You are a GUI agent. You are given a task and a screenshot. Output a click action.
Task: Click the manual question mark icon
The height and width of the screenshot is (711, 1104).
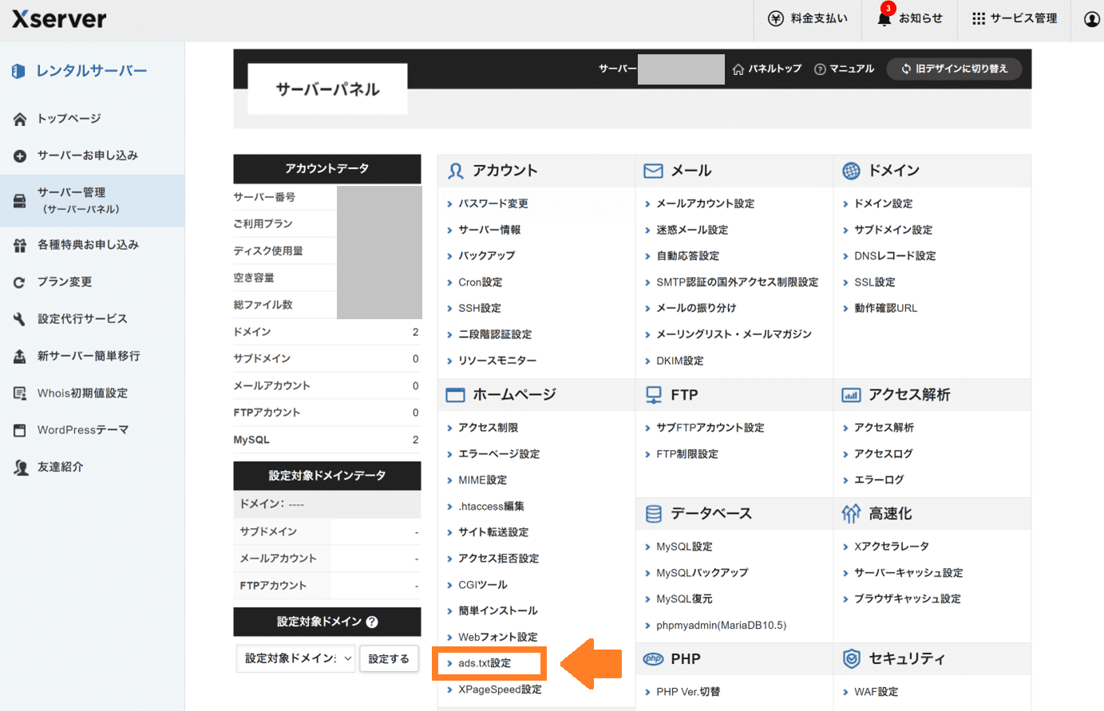click(x=819, y=69)
